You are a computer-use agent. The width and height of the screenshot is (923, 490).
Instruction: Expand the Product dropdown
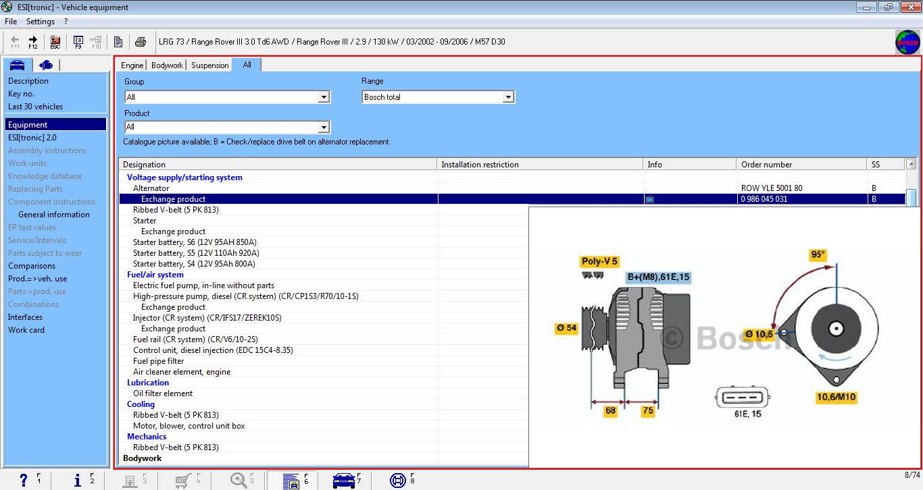tap(324, 127)
